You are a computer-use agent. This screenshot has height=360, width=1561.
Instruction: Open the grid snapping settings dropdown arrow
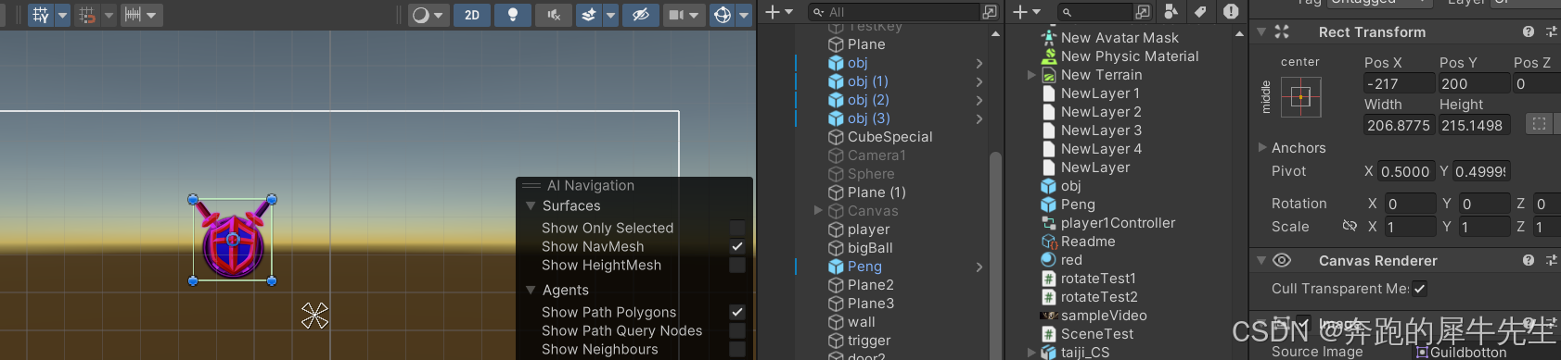(x=109, y=15)
